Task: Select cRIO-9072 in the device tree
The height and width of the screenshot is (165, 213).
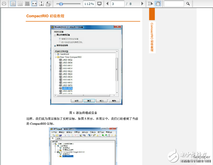Action: point(68,82)
